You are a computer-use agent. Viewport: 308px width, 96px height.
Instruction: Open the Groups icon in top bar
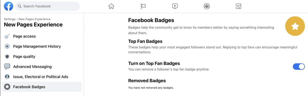pos(207,6)
